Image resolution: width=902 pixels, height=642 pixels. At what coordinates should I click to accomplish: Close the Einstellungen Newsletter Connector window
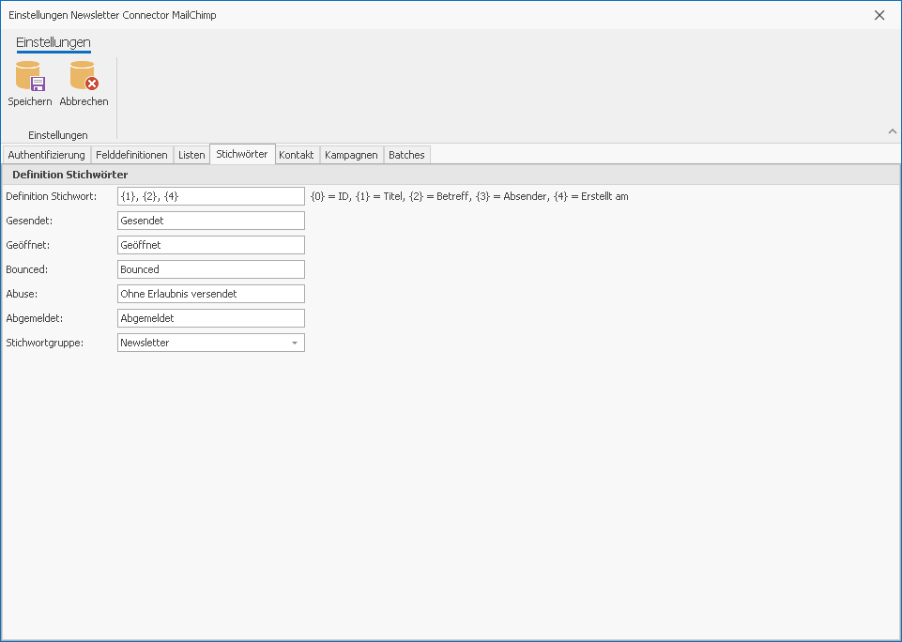pos(879,15)
